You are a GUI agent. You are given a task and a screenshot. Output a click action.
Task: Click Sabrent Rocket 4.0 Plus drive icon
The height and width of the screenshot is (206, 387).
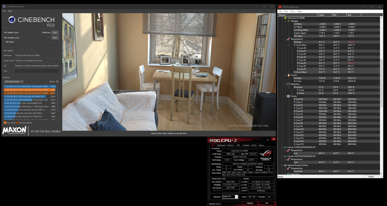[x=285, y=165]
